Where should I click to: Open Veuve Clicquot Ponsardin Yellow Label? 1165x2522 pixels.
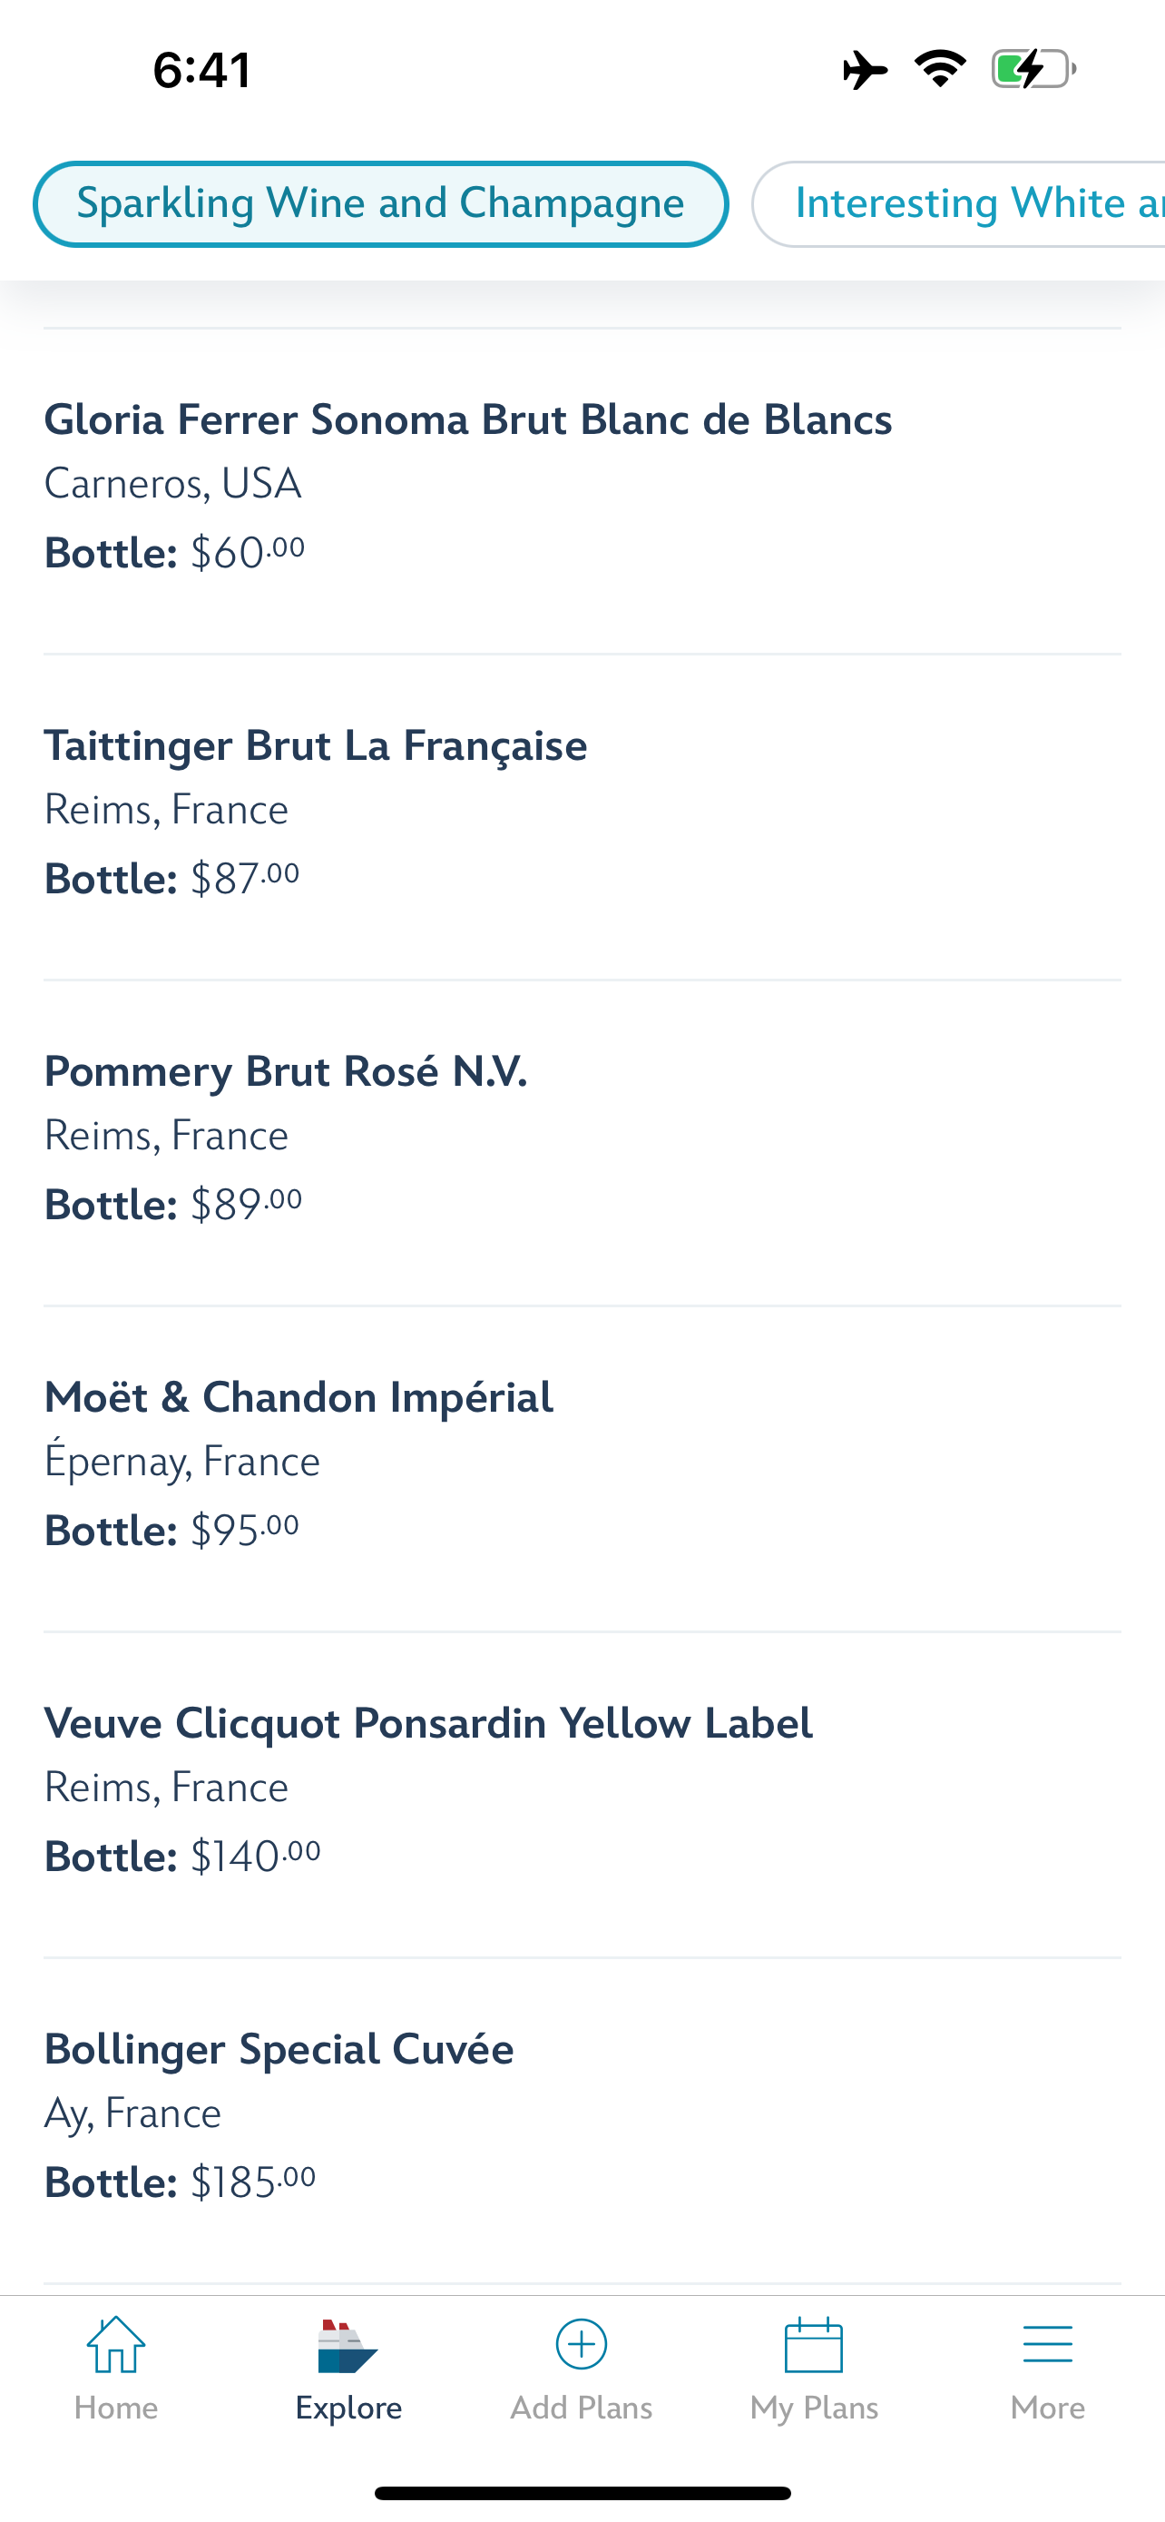click(x=427, y=1724)
